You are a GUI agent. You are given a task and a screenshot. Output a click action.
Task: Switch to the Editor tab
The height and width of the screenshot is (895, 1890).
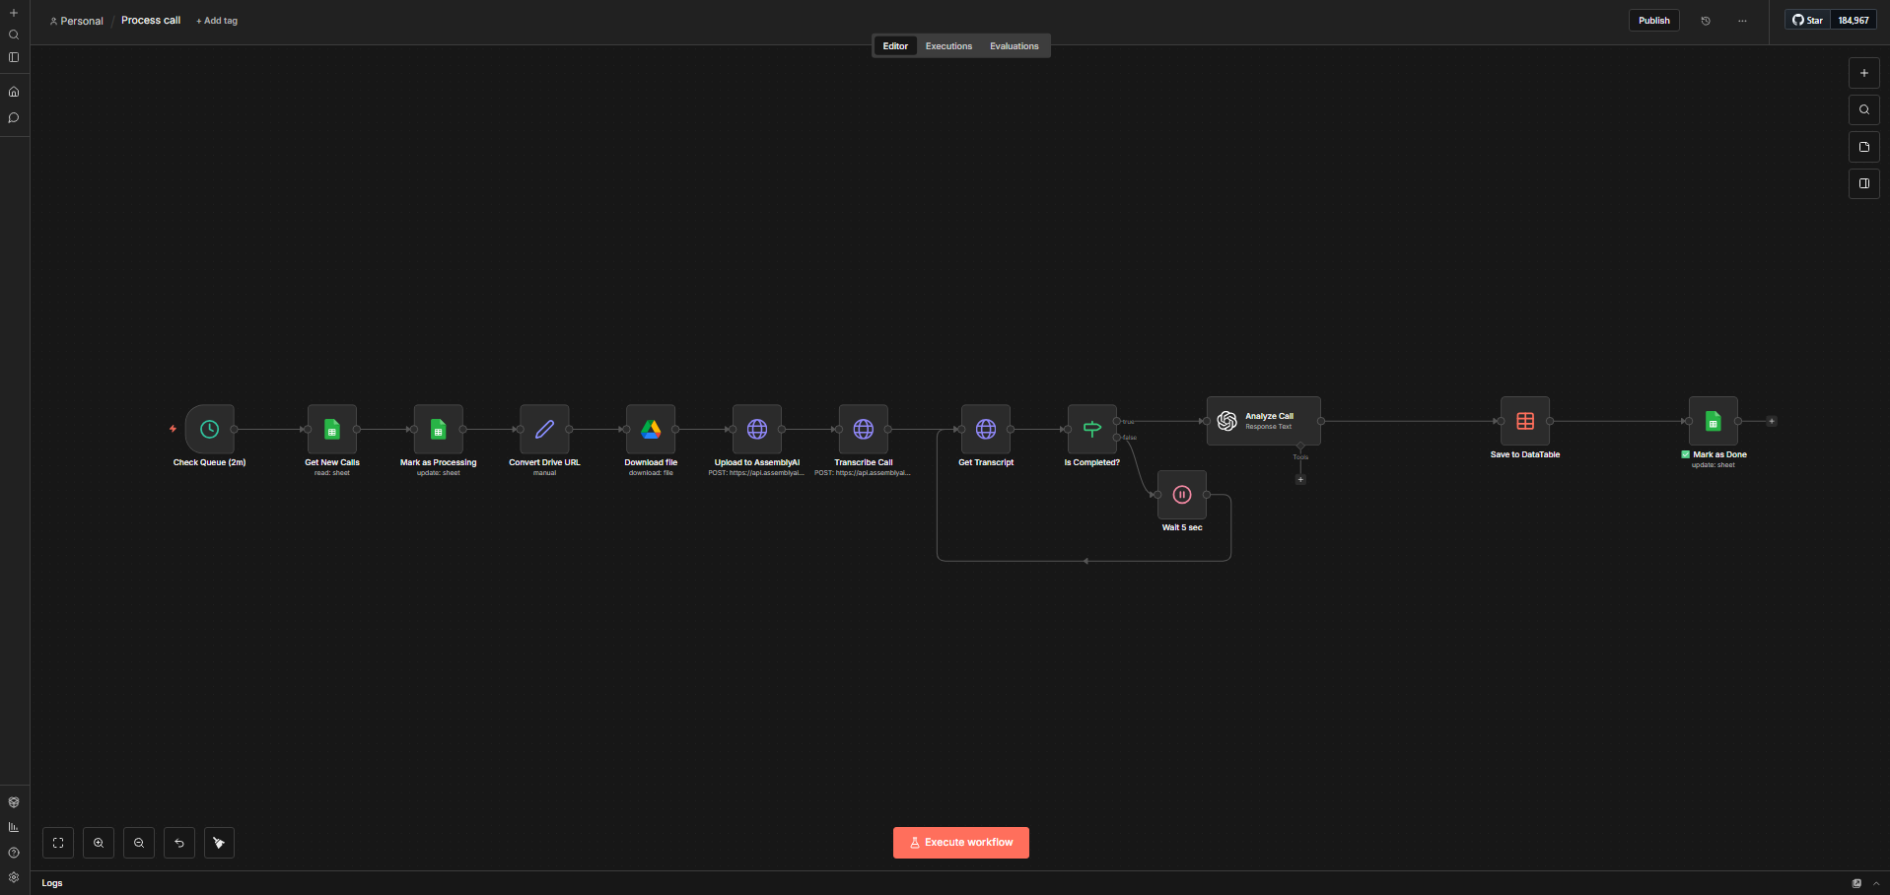point(895,46)
